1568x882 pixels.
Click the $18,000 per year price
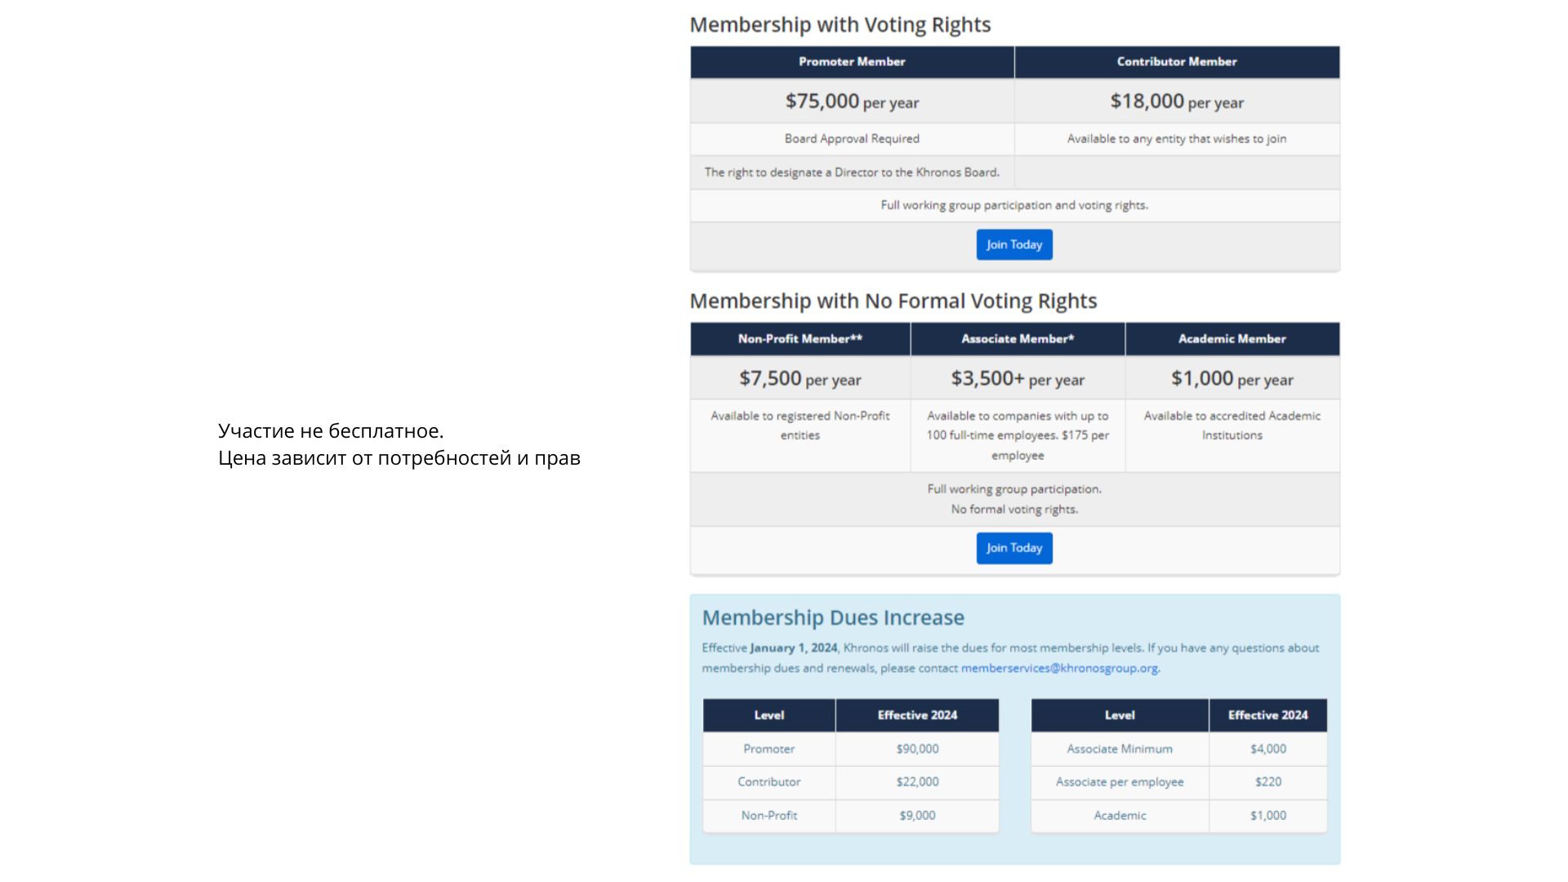pos(1177,101)
